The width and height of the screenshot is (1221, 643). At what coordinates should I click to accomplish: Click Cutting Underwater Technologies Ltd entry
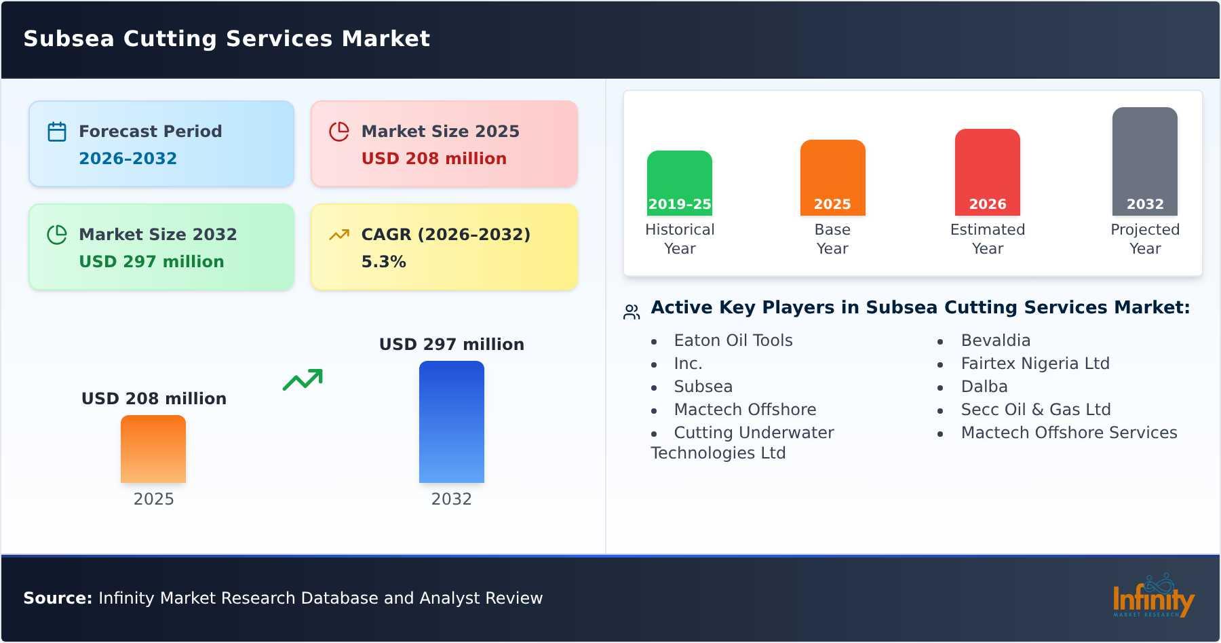coord(743,443)
